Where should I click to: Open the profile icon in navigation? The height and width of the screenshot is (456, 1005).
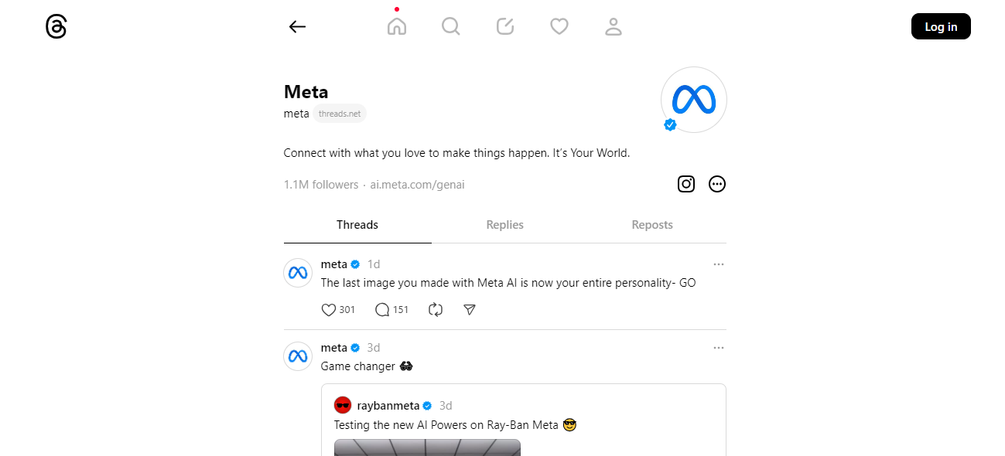(614, 26)
